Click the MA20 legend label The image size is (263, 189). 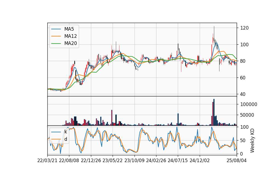pos(70,43)
